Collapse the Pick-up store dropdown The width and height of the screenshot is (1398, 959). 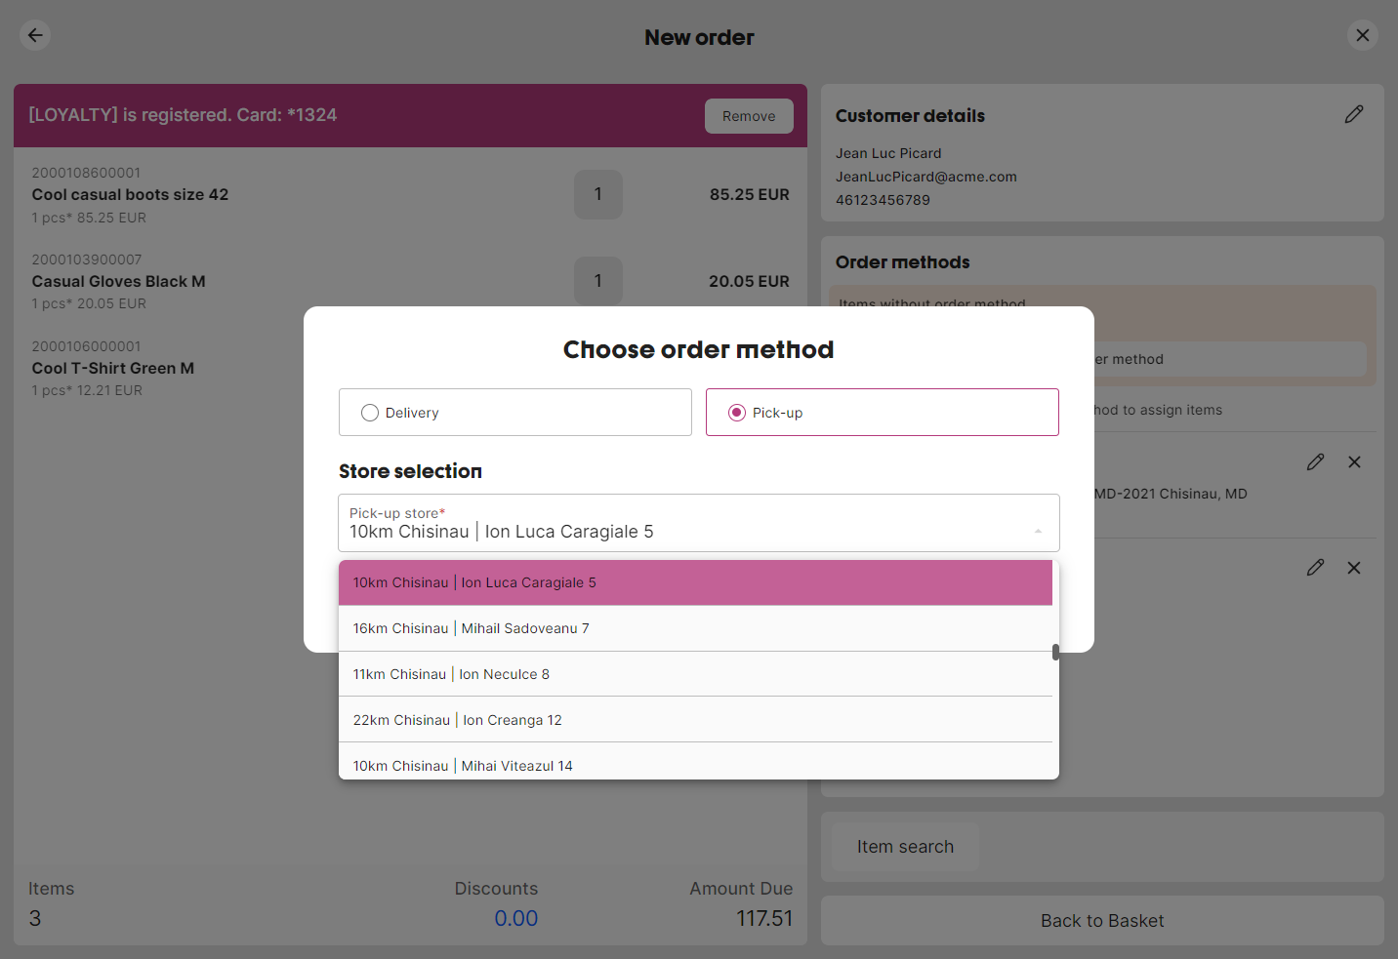[1038, 531]
